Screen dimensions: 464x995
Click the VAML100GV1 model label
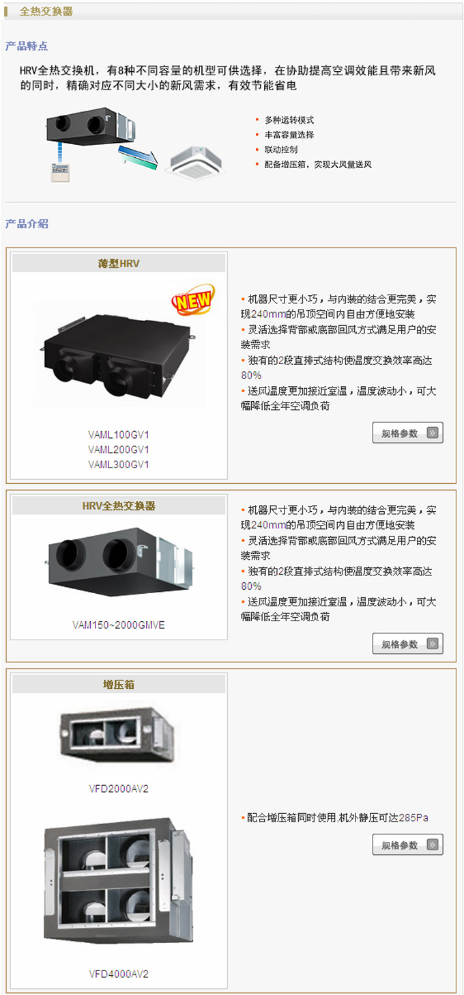(x=119, y=435)
